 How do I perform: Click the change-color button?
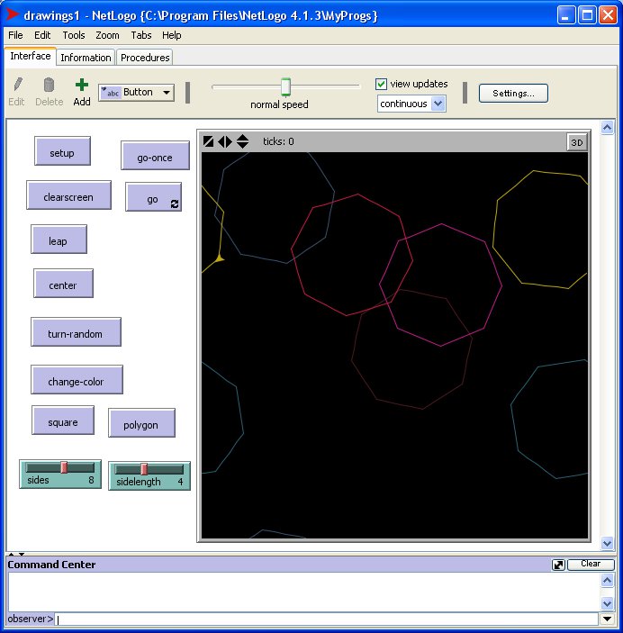click(x=77, y=380)
